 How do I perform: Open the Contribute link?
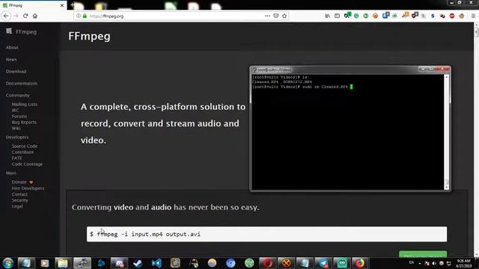pyautogui.click(x=22, y=152)
